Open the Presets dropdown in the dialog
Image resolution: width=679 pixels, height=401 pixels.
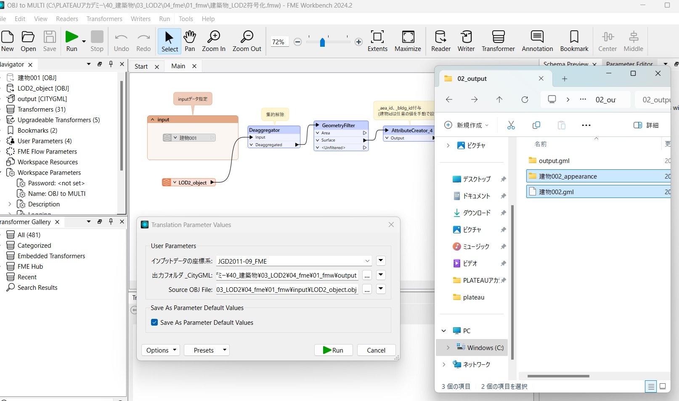pyautogui.click(x=207, y=350)
